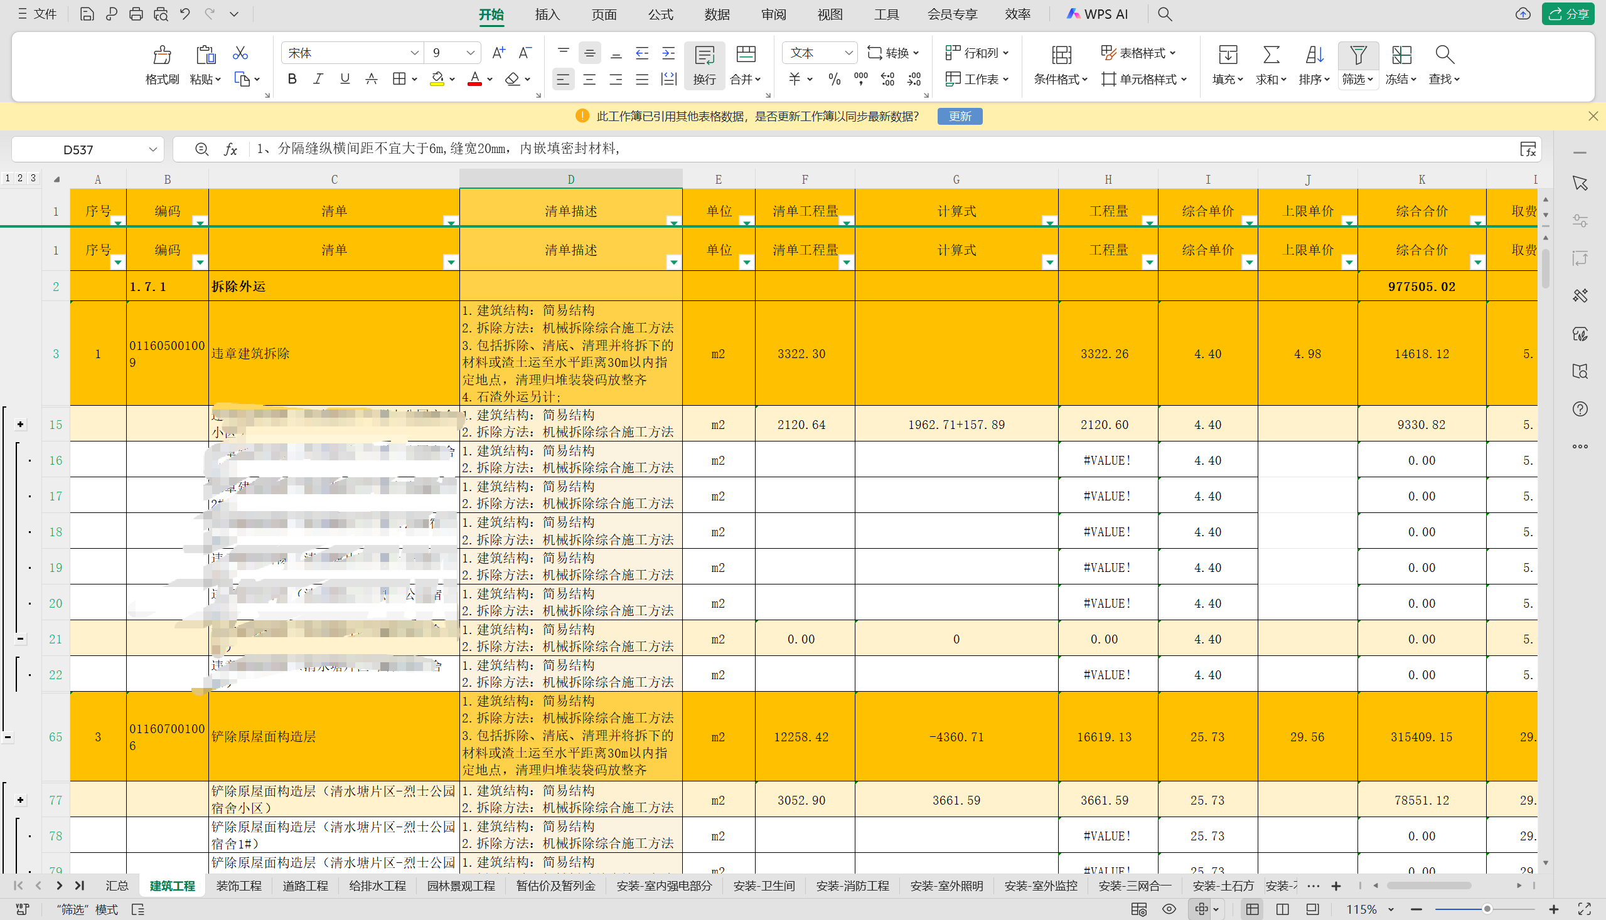Click the Decrease font size icon
The image size is (1606, 920).
[x=525, y=53]
